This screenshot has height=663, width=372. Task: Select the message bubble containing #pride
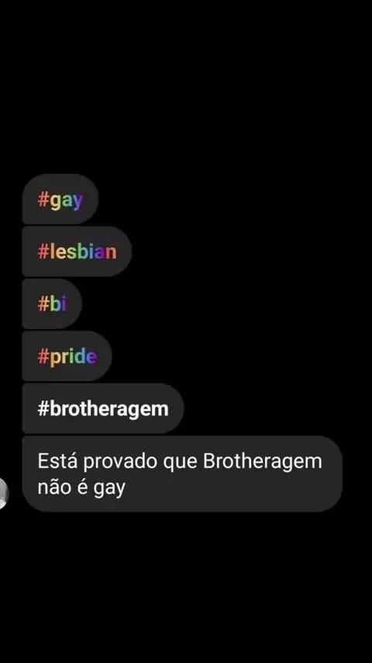point(67,356)
